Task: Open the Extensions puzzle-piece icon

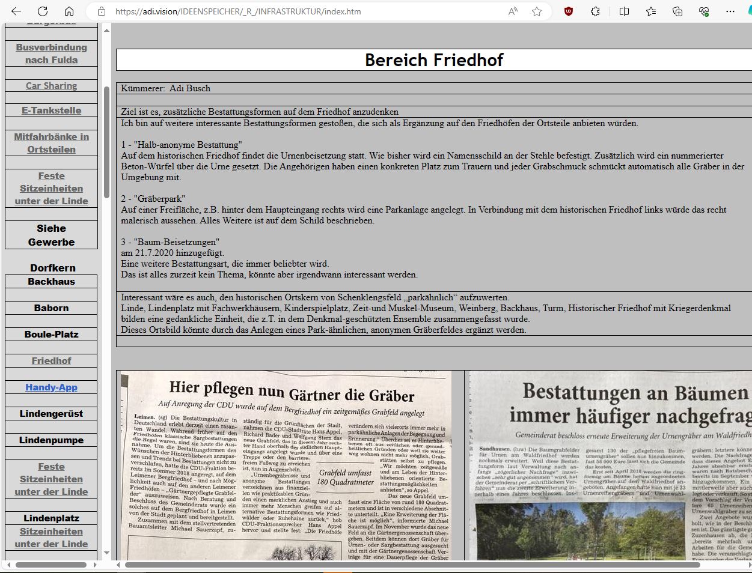Action: [x=595, y=11]
